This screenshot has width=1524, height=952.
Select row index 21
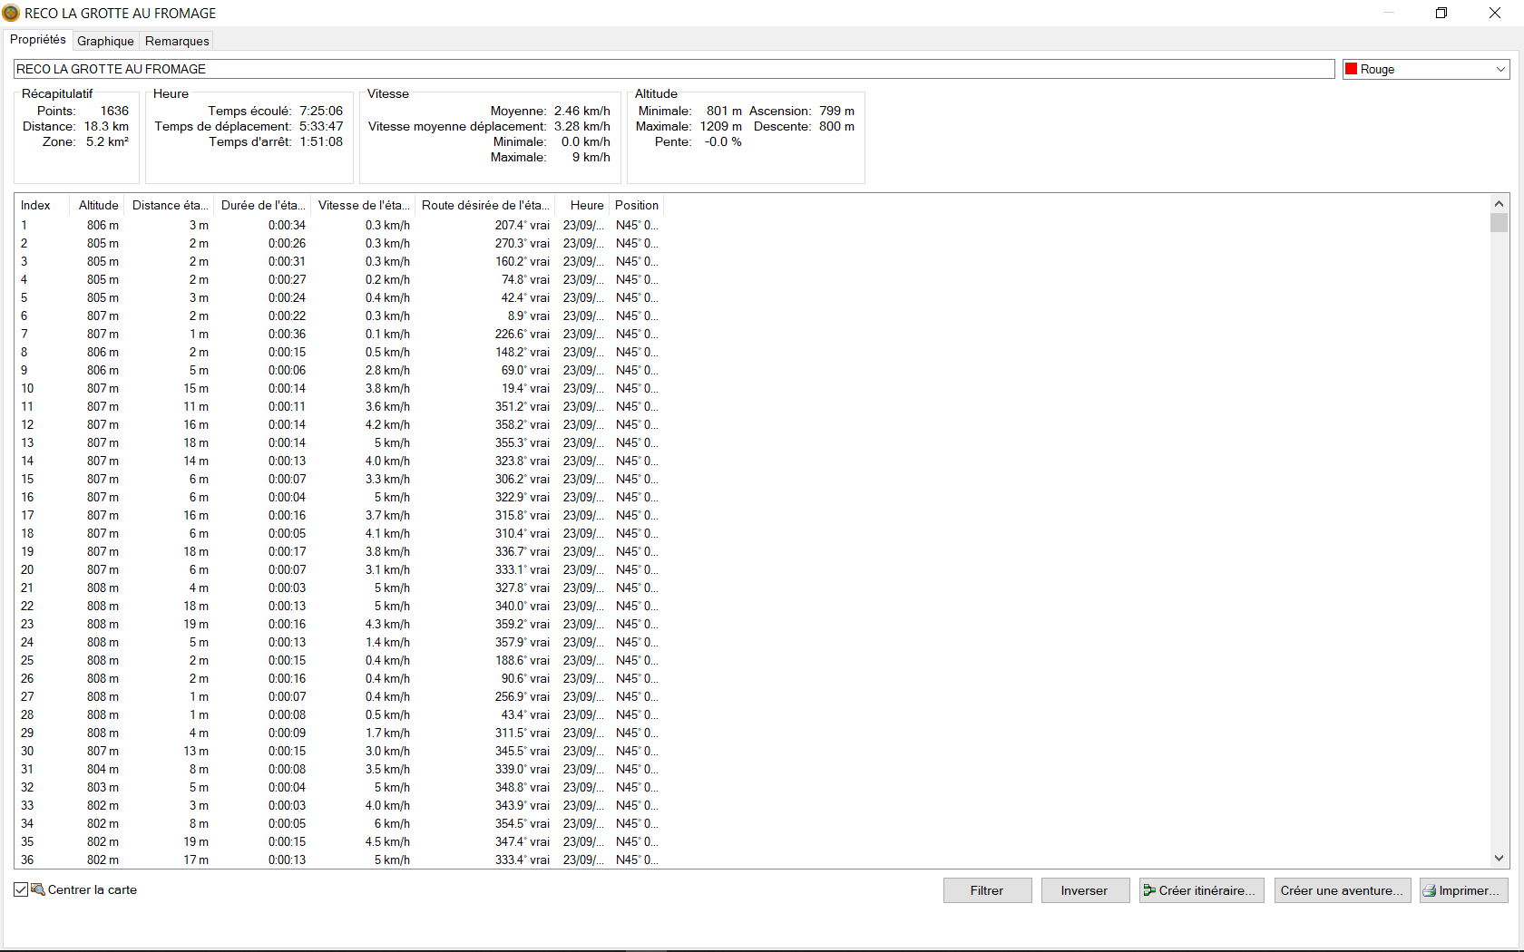click(340, 588)
